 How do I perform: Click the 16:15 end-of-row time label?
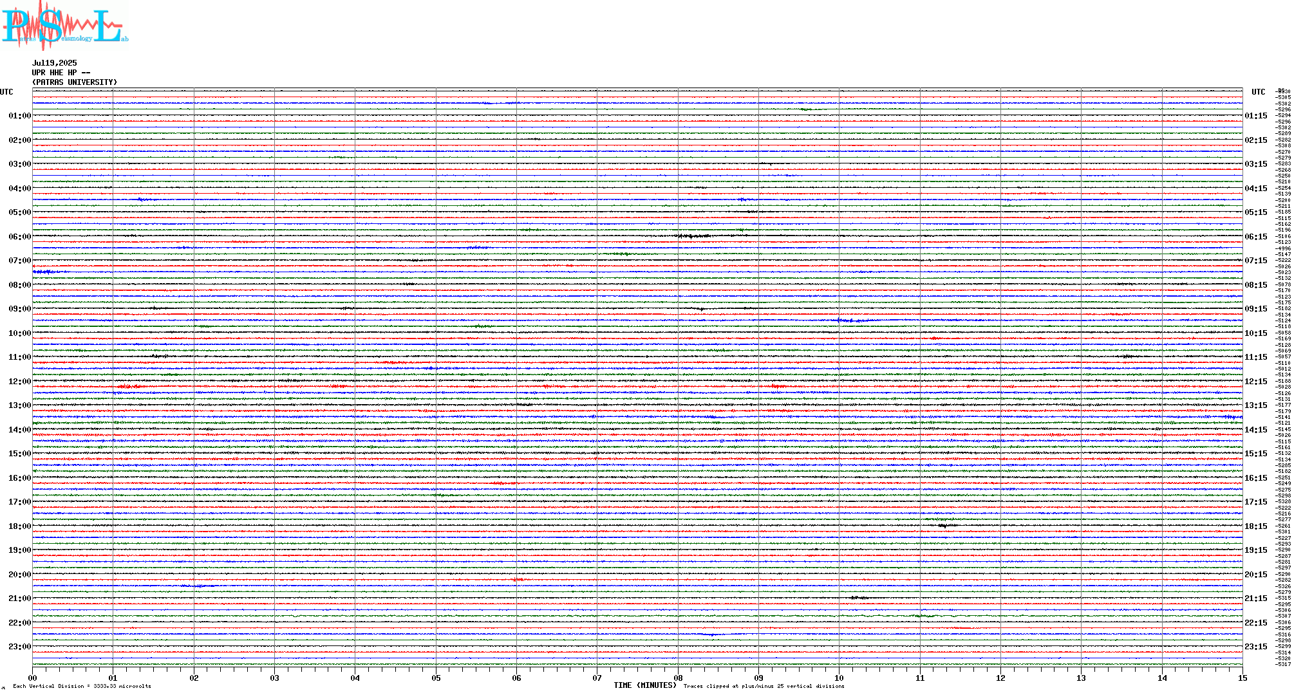pos(1256,478)
